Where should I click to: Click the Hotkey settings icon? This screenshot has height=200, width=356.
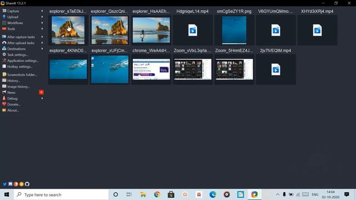4,67
